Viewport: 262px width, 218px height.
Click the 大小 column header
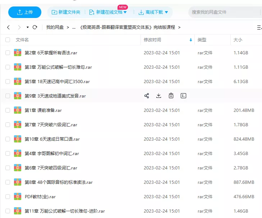(238, 40)
